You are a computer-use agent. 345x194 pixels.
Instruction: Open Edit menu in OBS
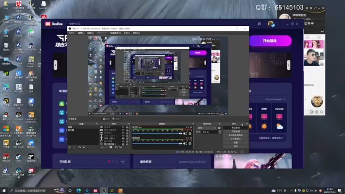[81, 33]
